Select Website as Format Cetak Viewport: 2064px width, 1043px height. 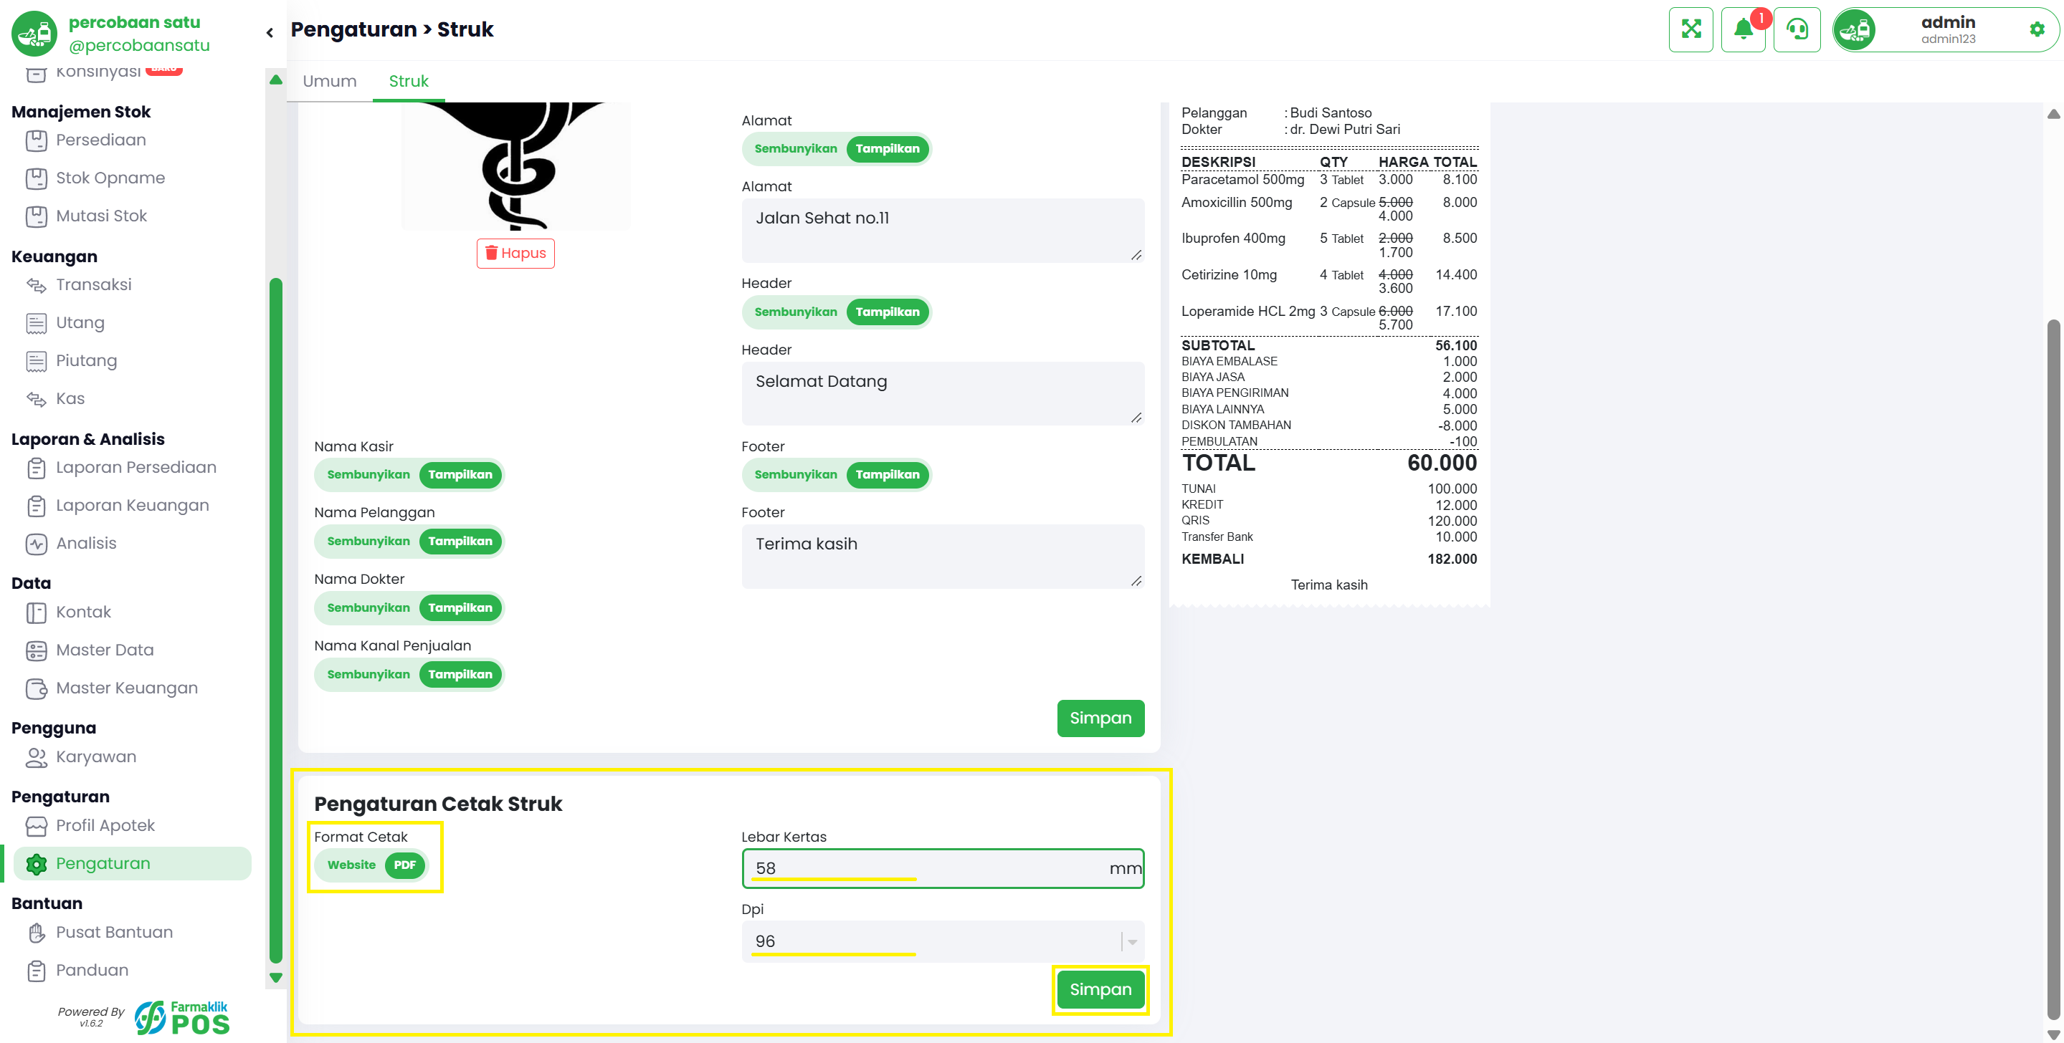click(x=351, y=865)
